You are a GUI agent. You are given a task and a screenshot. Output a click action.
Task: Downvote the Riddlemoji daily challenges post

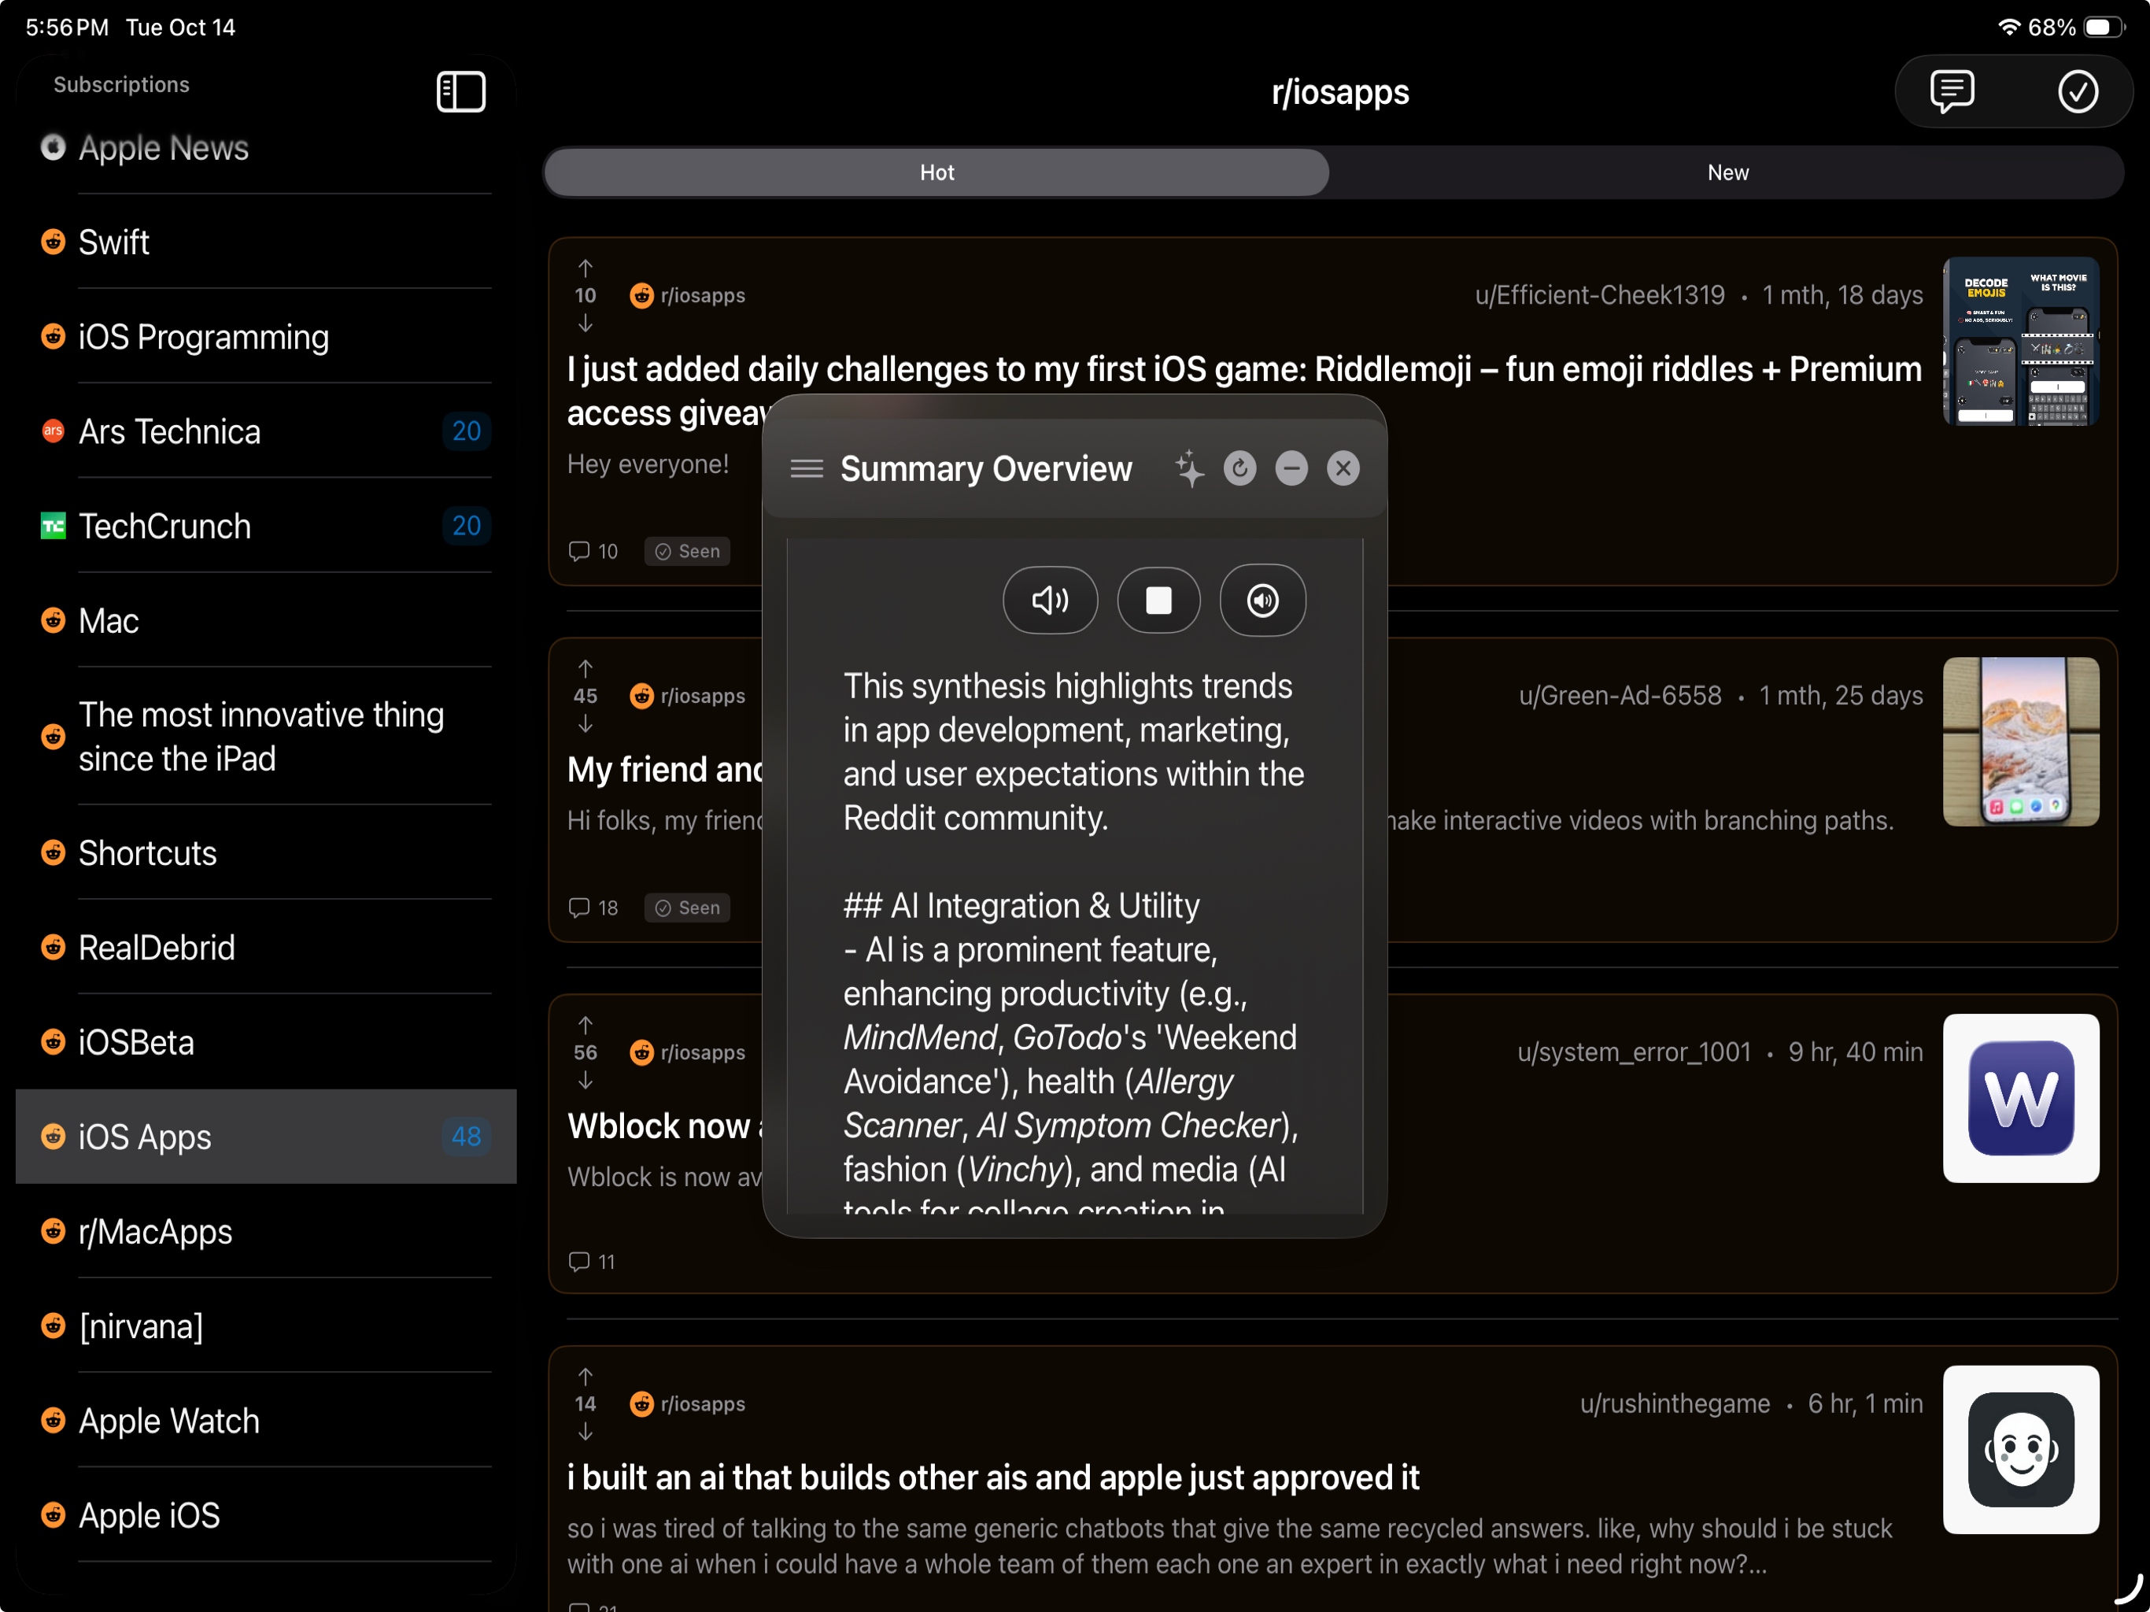[x=586, y=323]
